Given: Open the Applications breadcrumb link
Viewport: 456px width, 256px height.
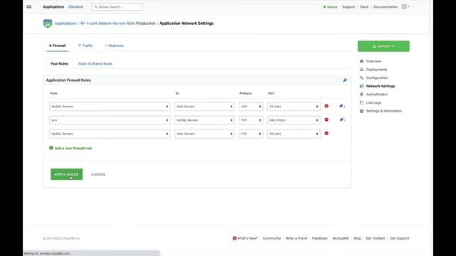Looking at the screenshot, I should coord(66,23).
